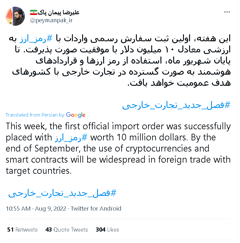The height and width of the screenshot is (243, 240).
Task: Click the Iranian flag emoji beside the name
Action: (x=33, y=12)
